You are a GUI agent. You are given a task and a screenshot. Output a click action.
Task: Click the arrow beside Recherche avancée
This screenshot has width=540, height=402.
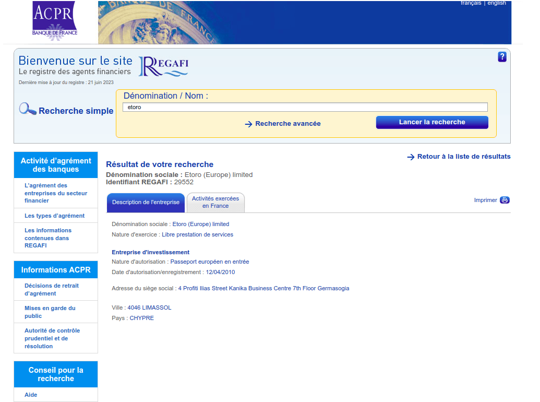248,124
